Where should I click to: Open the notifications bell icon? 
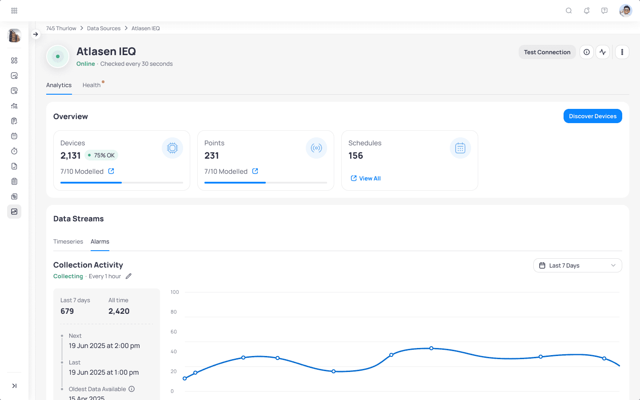[587, 11]
